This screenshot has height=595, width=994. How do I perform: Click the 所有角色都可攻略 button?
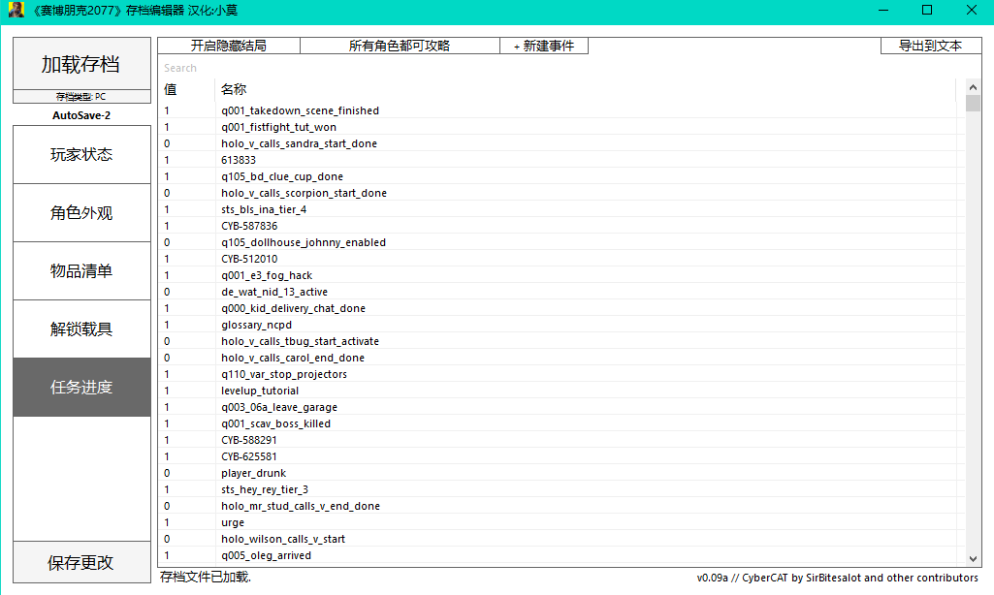pyautogui.click(x=400, y=46)
